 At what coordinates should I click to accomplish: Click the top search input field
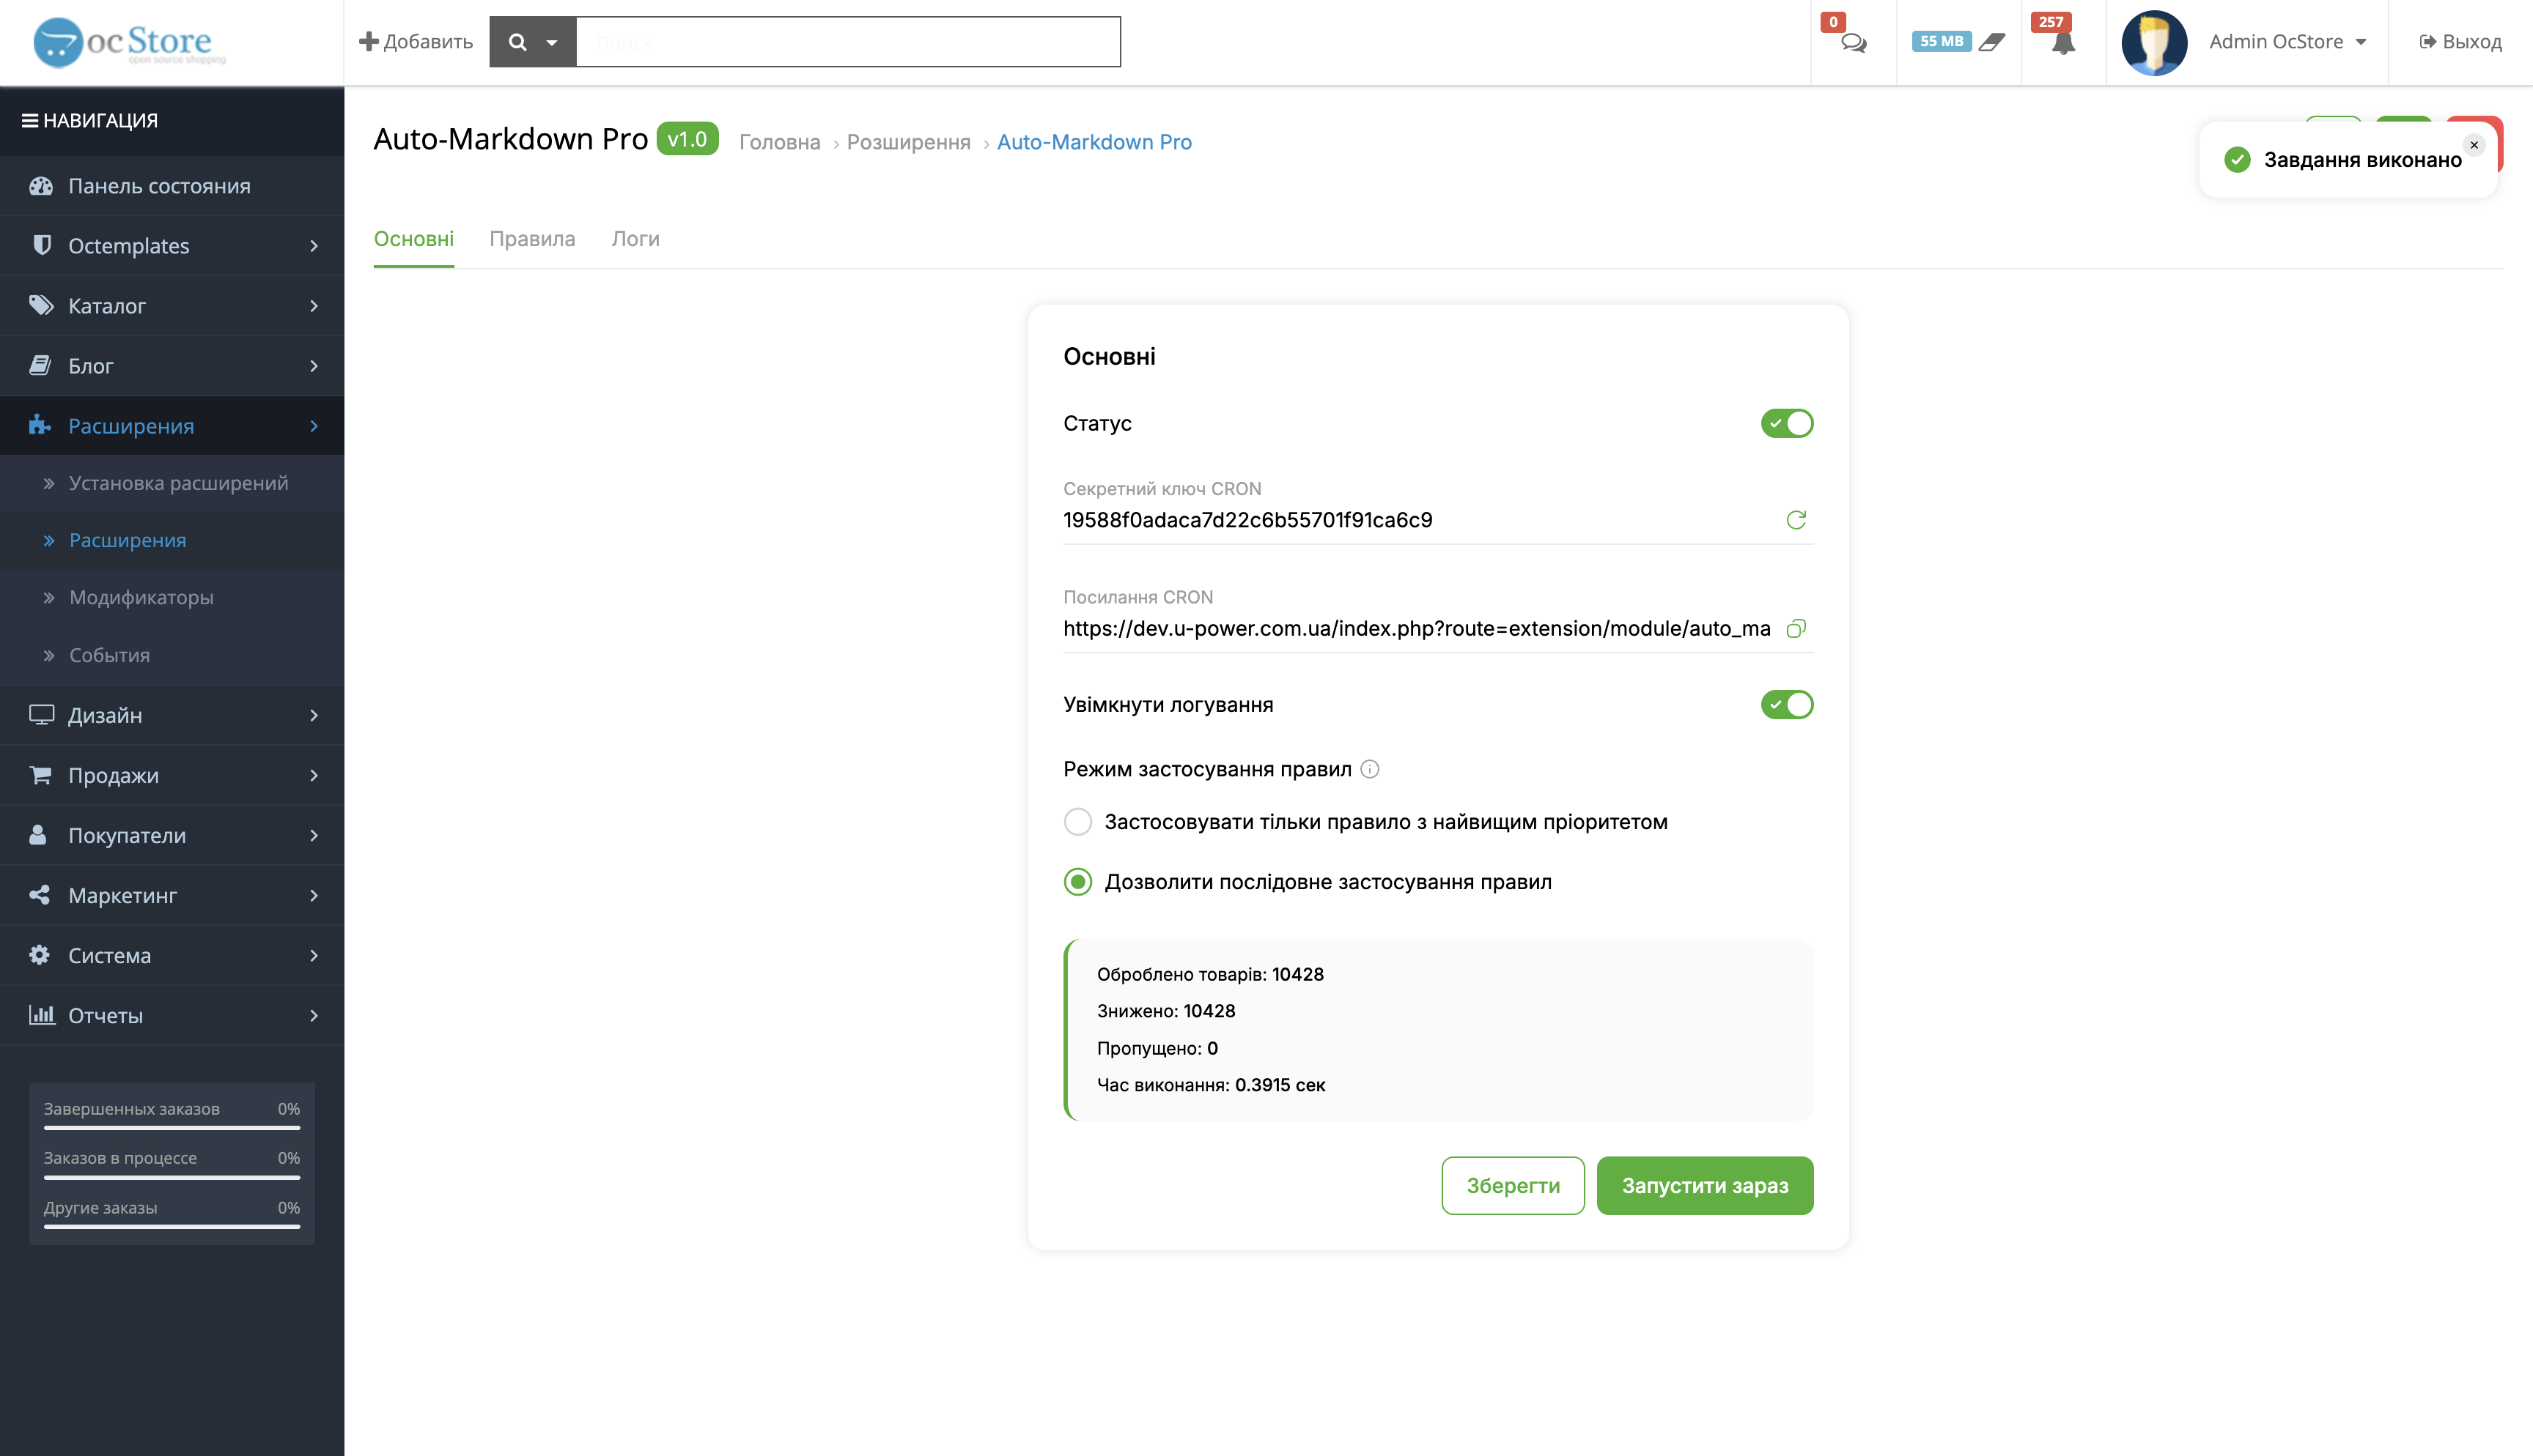click(848, 42)
